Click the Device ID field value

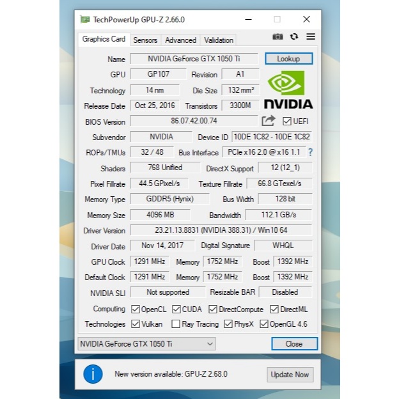[272, 137]
